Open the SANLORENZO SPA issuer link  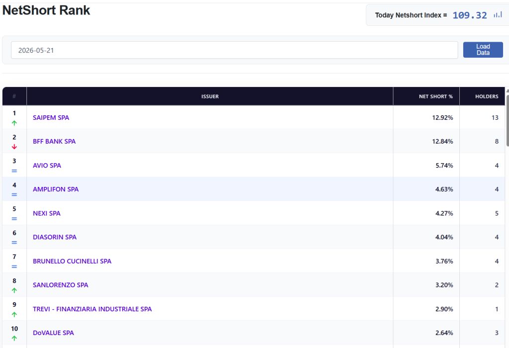(x=61, y=285)
